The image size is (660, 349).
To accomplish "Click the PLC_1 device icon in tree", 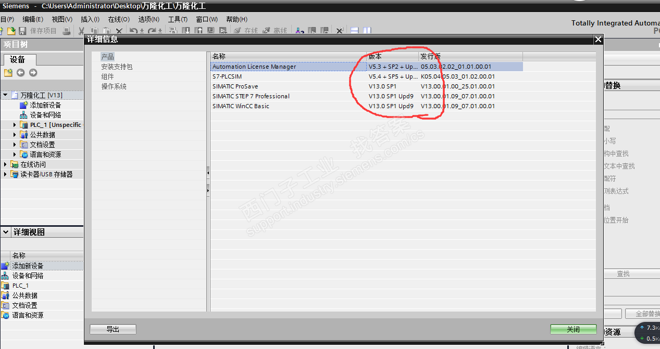I will (23, 125).
